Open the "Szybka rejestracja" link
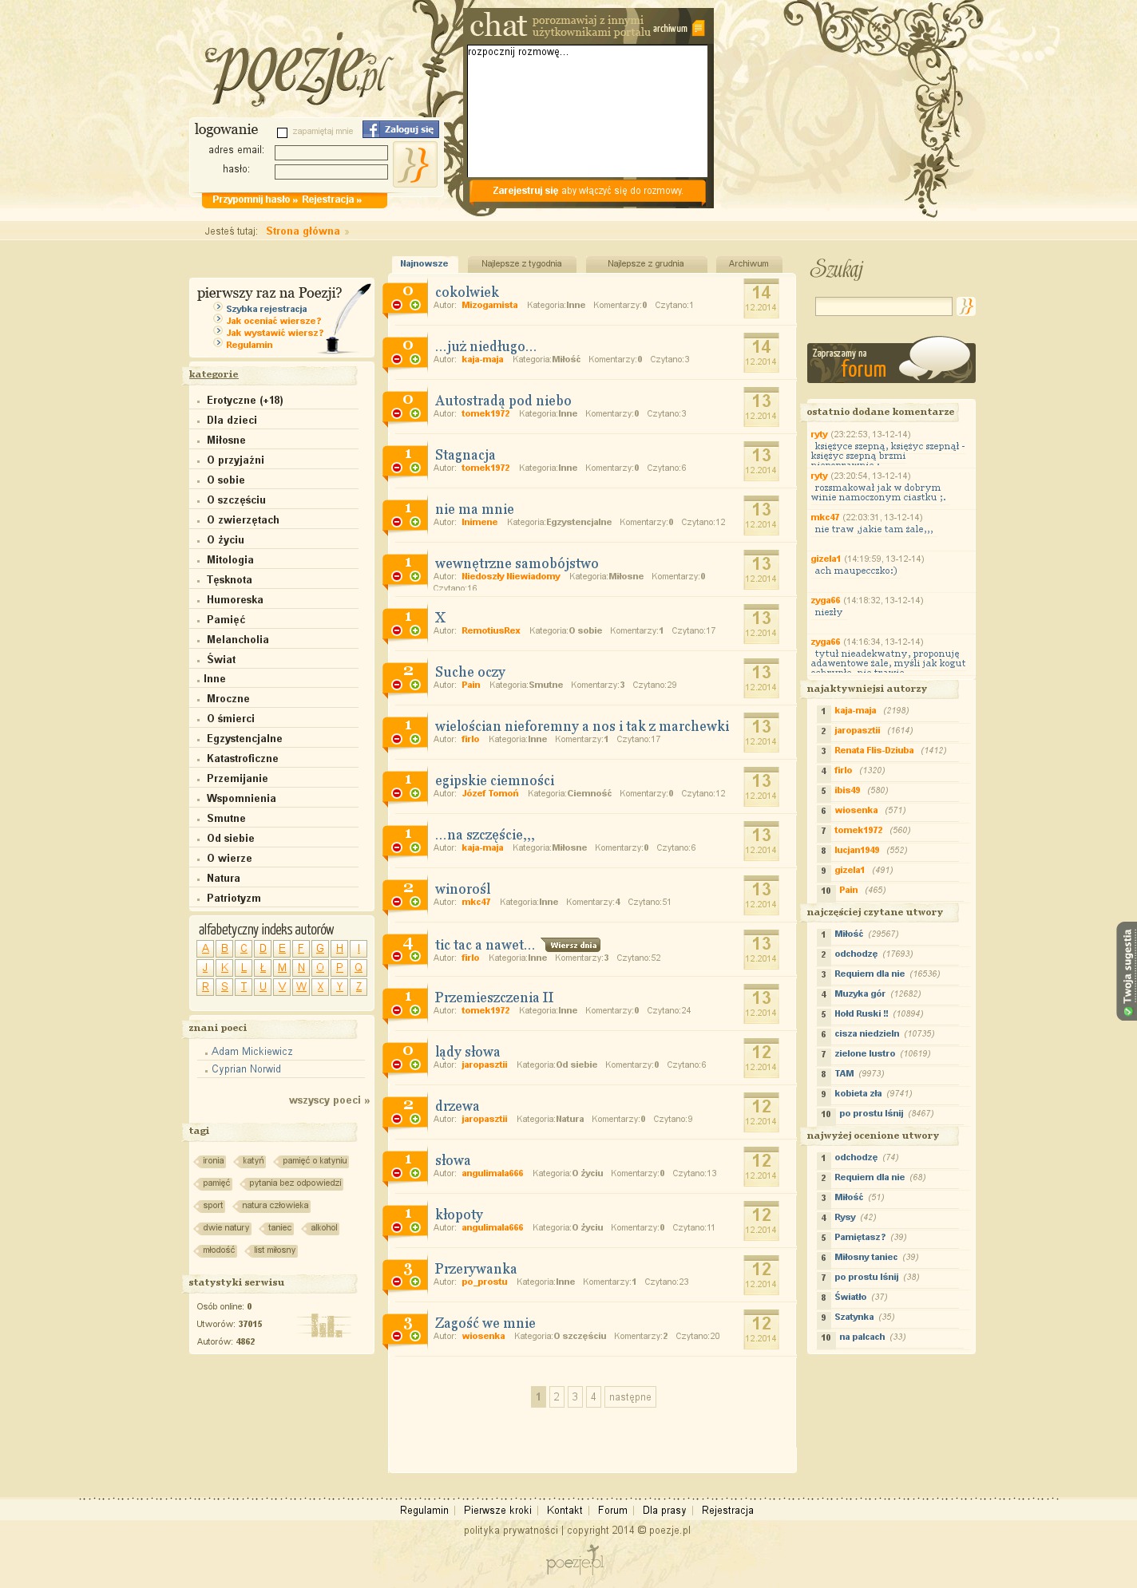The width and height of the screenshot is (1137, 1588). click(267, 309)
